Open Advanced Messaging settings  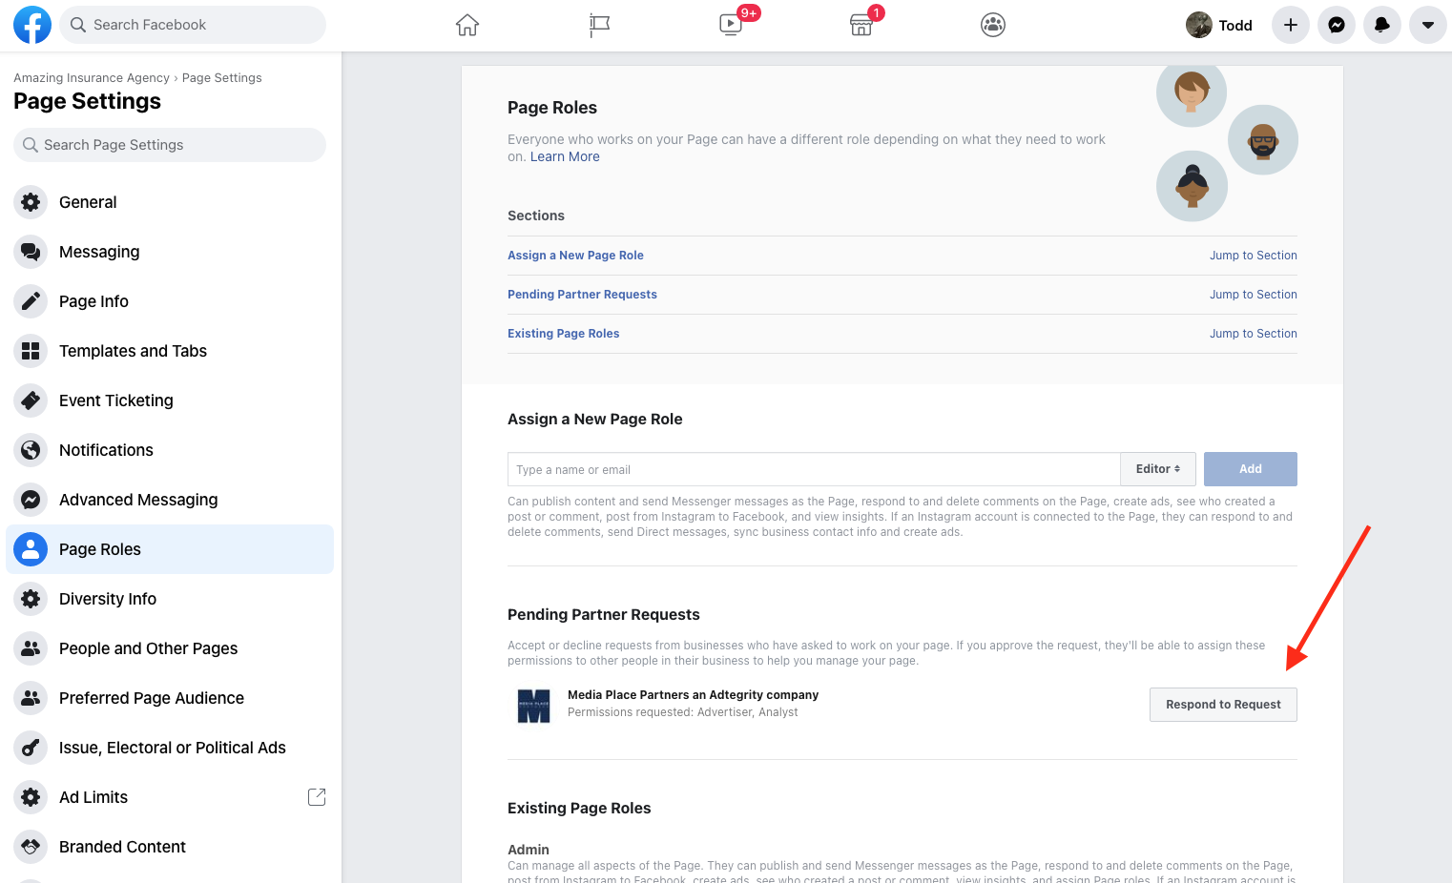[170, 500]
